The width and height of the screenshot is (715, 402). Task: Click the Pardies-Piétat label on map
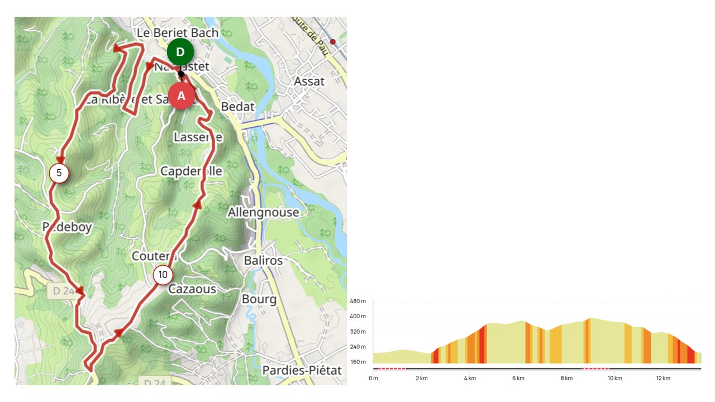pyautogui.click(x=302, y=371)
